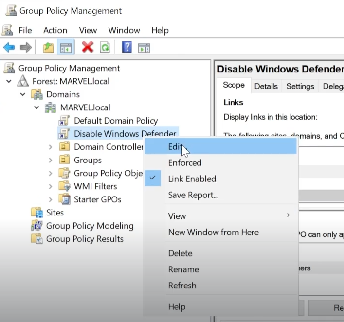Image resolution: width=344 pixels, height=322 pixels.
Task: Click the root Group Policy Management tree icon
Action: pyautogui.click(x=9, y=68)
